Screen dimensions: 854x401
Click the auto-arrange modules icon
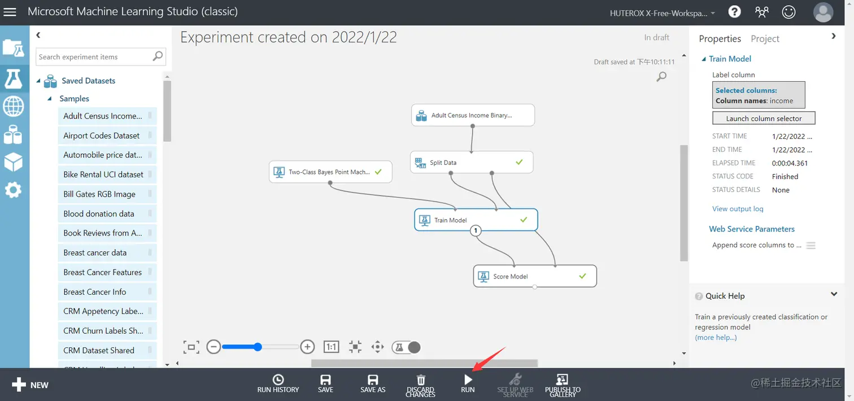click(x=355, y=347)
